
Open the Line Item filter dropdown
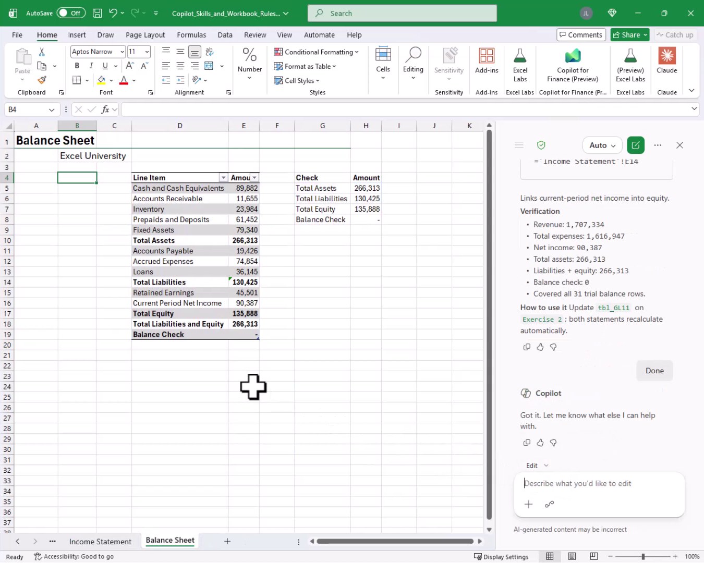223,178
